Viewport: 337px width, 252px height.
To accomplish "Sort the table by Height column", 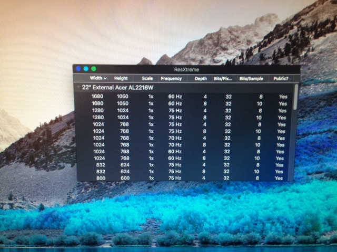I will [121, 78].
